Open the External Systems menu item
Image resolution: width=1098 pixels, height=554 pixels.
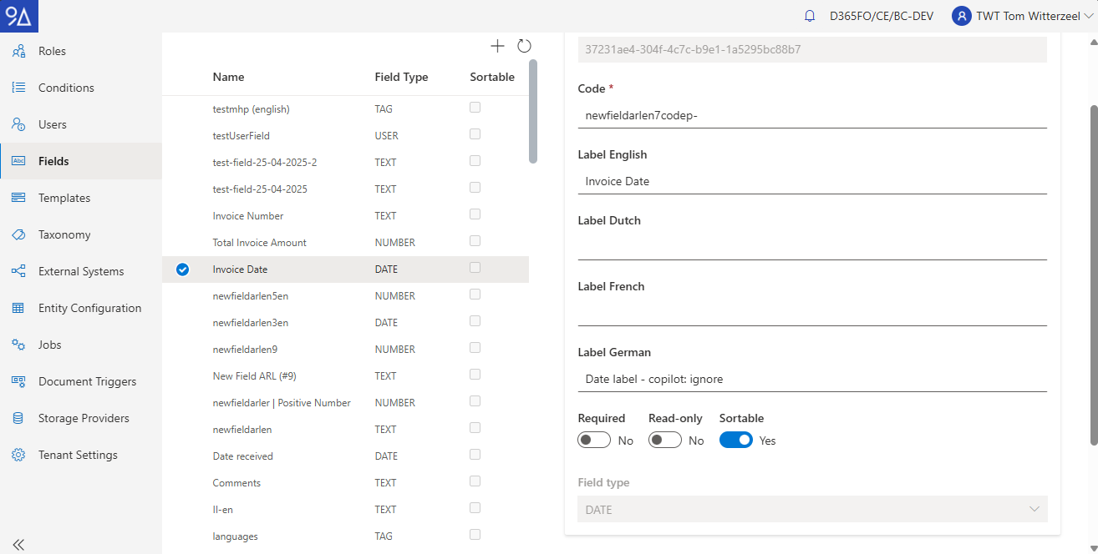coord(81,271)
